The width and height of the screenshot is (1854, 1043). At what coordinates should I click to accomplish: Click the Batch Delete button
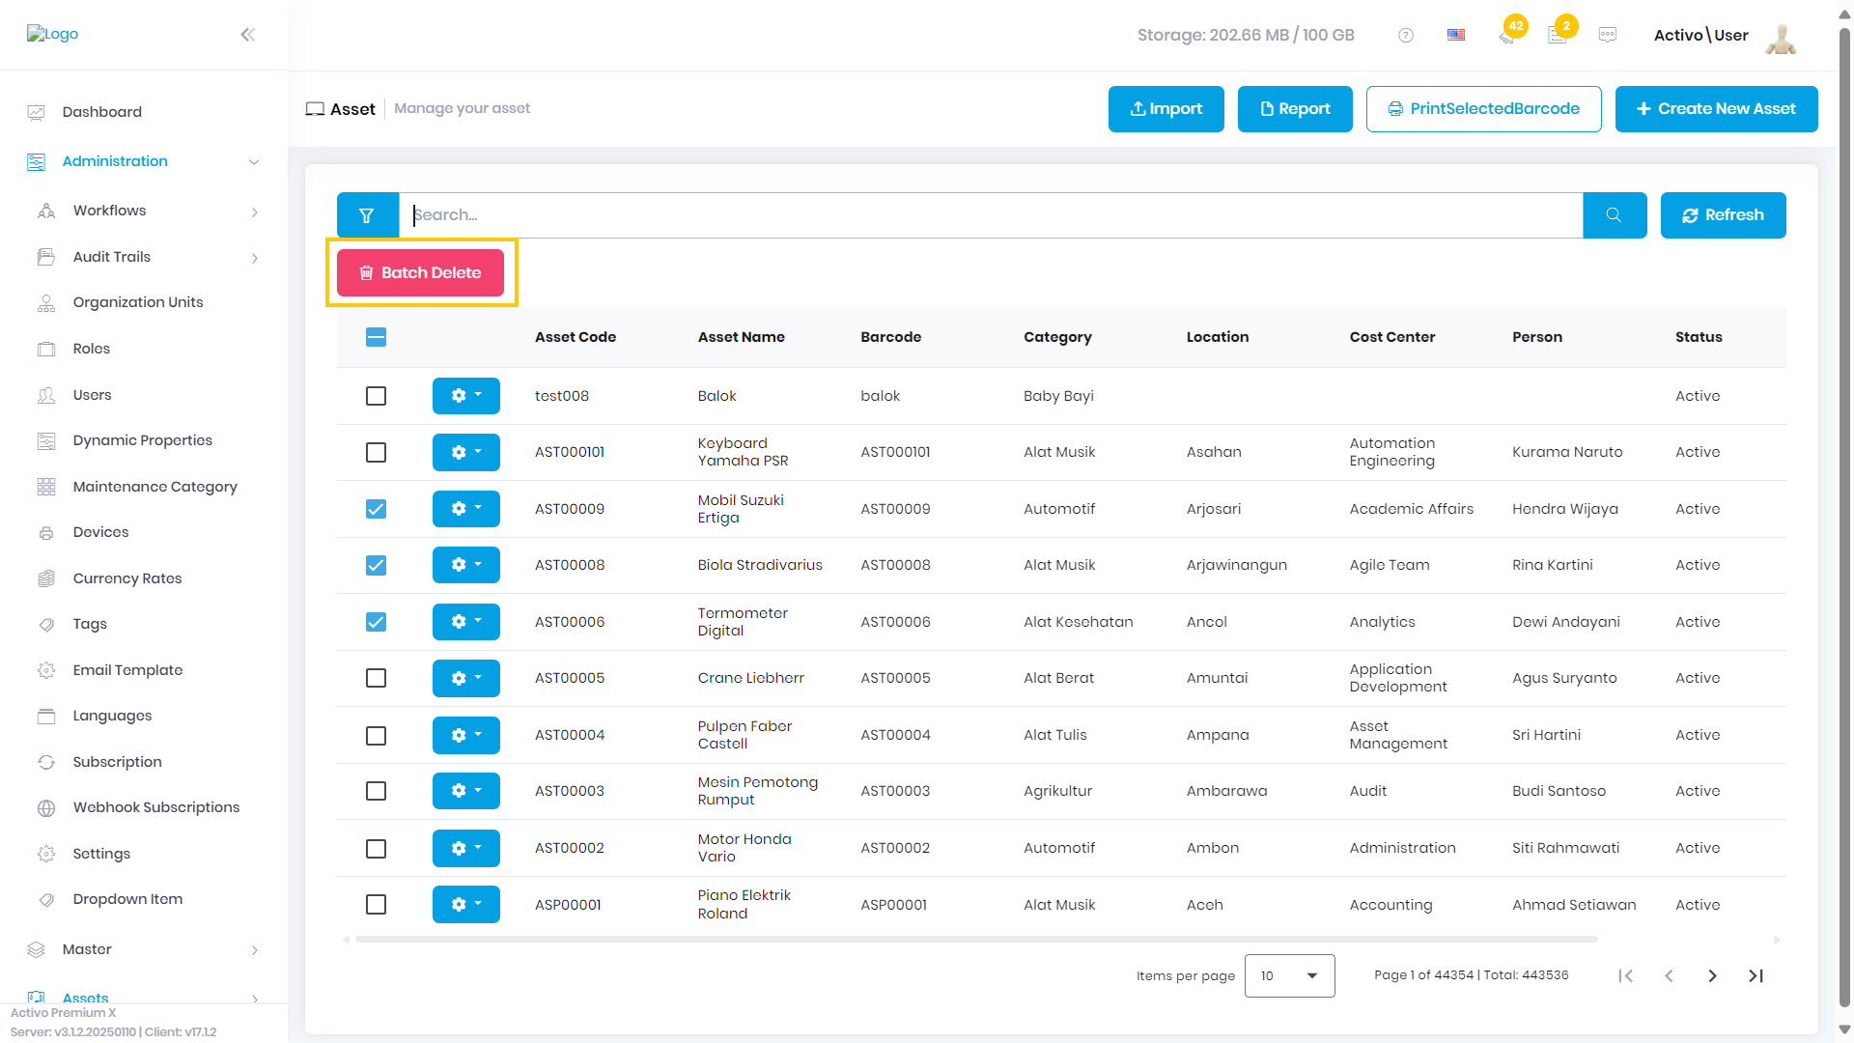click(421, 273)
